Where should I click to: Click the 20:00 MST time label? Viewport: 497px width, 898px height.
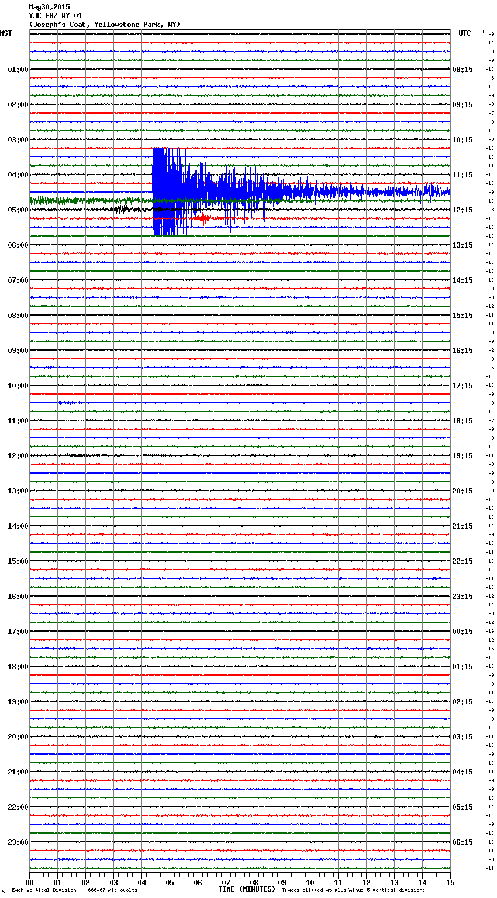point(18,737)
